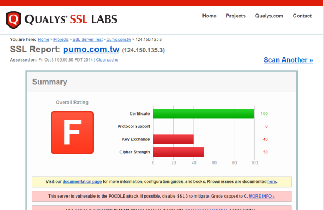Screen dimensions: 324x210
Task: Click the Clear cache link
Action: (107, 60)
